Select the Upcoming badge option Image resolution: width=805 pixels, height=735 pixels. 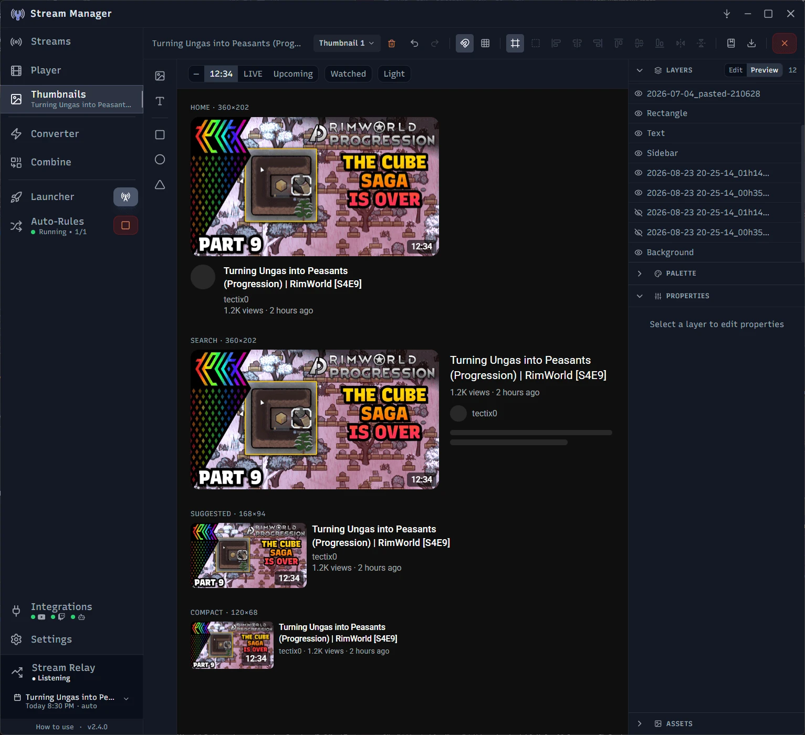(293, 74)
